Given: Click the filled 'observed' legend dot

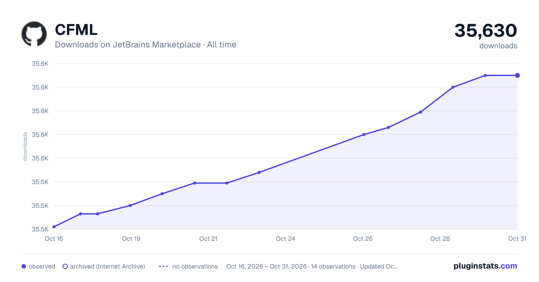Looking at the screenshot, I should tap(24, 266).
